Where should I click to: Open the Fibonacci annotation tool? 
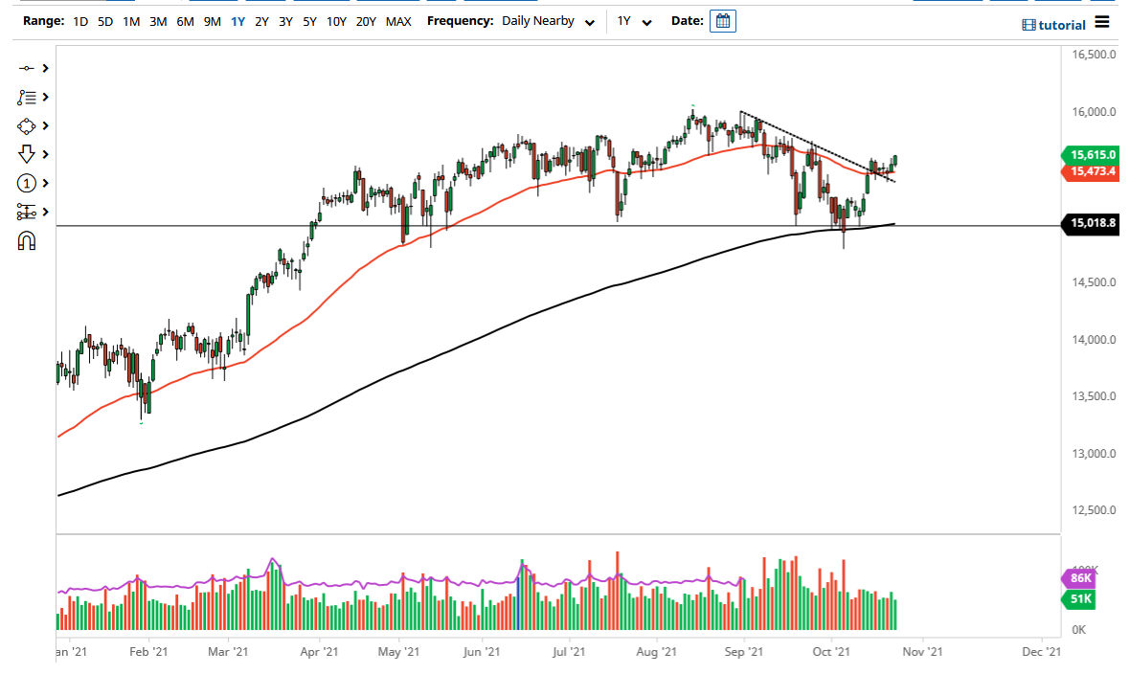(x=26, y=97)
